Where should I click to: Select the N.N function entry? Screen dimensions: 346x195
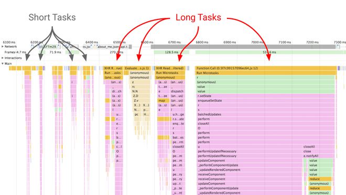coord(140,91)
